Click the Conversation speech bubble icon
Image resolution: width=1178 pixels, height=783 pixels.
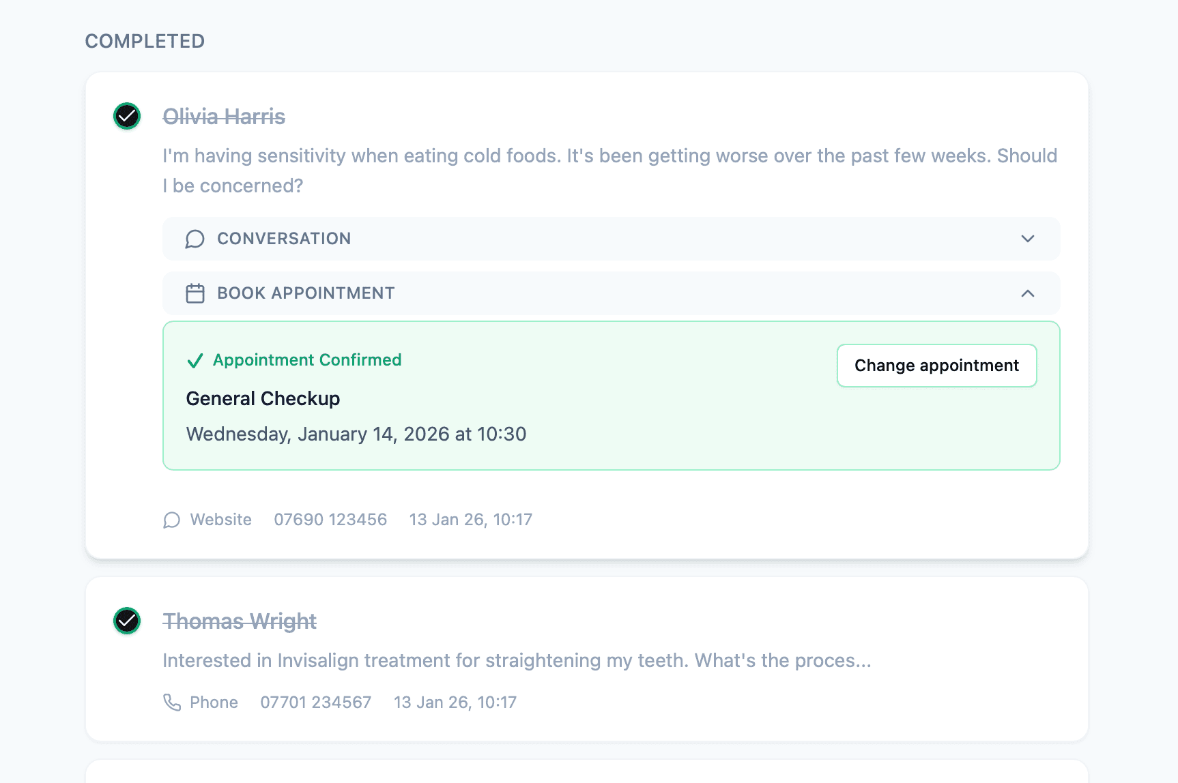[195, 239]
